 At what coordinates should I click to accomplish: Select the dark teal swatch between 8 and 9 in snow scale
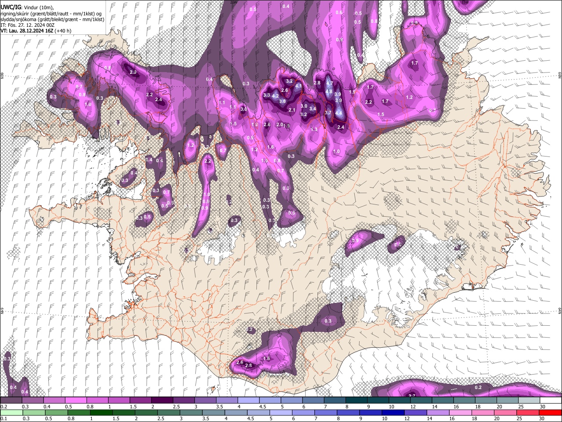point(357,400)
